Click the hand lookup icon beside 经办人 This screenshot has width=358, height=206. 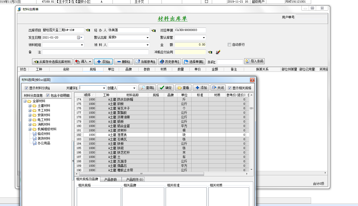[153, 30]
